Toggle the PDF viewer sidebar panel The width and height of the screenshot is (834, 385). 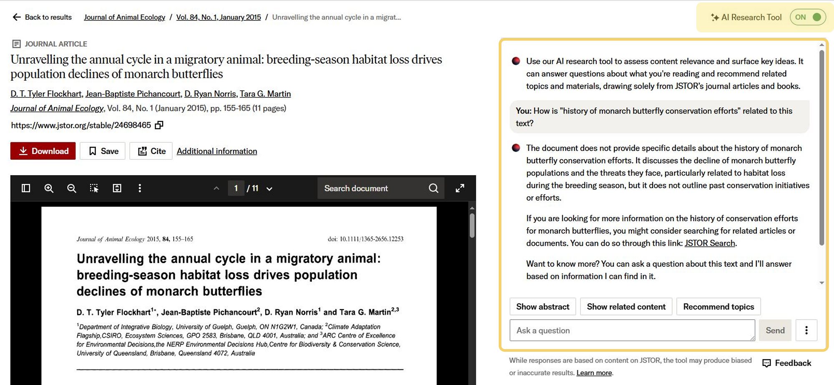click(x=26, y=188)
